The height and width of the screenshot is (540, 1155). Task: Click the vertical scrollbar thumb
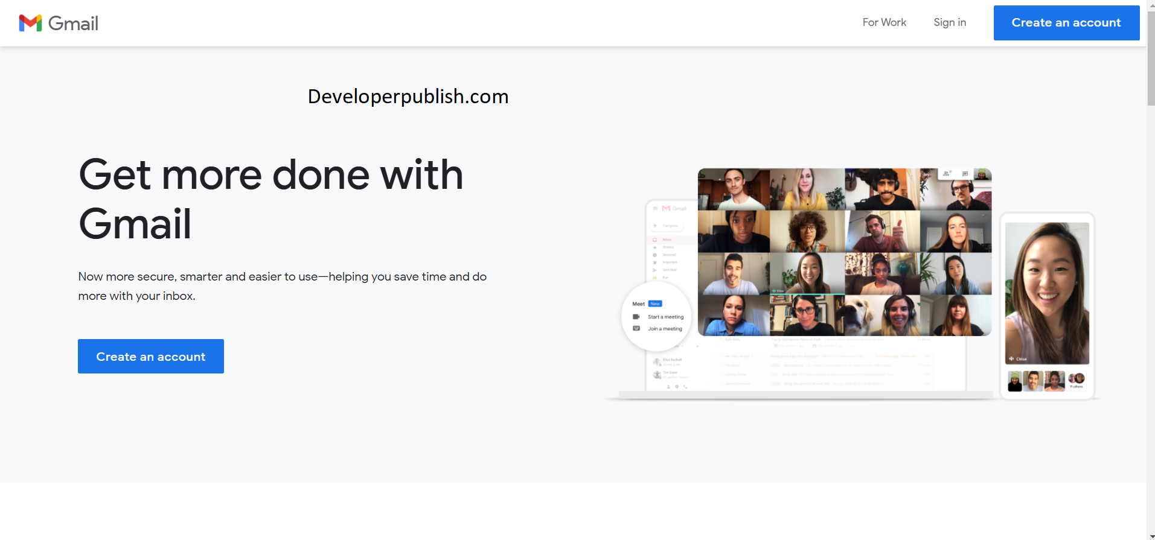pyautogui.click(x=1151, y=57)
